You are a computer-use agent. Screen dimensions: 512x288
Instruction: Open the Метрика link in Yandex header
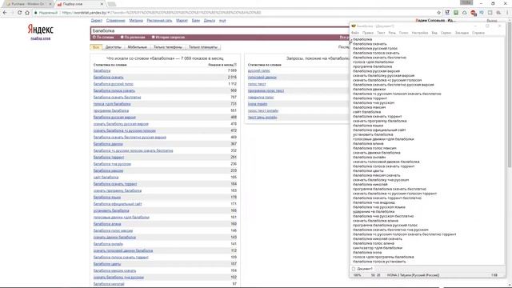(x=136, y=21)
